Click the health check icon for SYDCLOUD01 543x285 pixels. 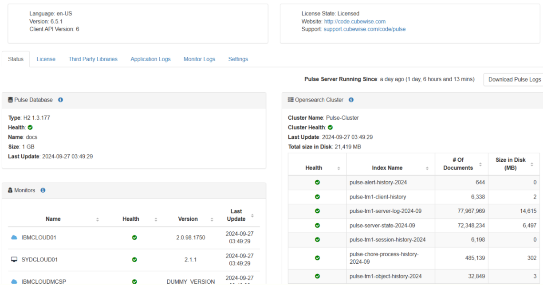(x=134, y=260)
